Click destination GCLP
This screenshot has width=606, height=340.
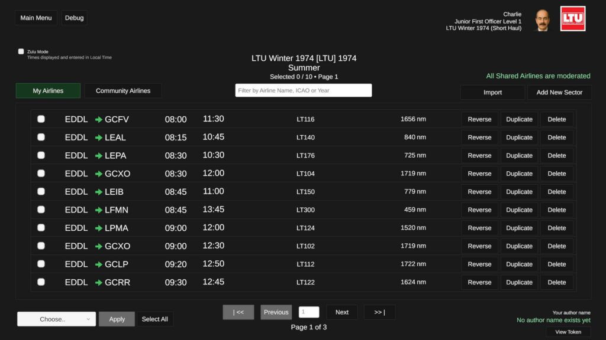pos(117,264)
